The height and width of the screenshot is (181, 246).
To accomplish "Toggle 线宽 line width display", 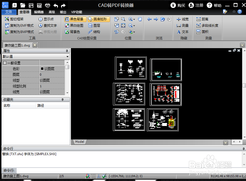I will pos(182,19).
